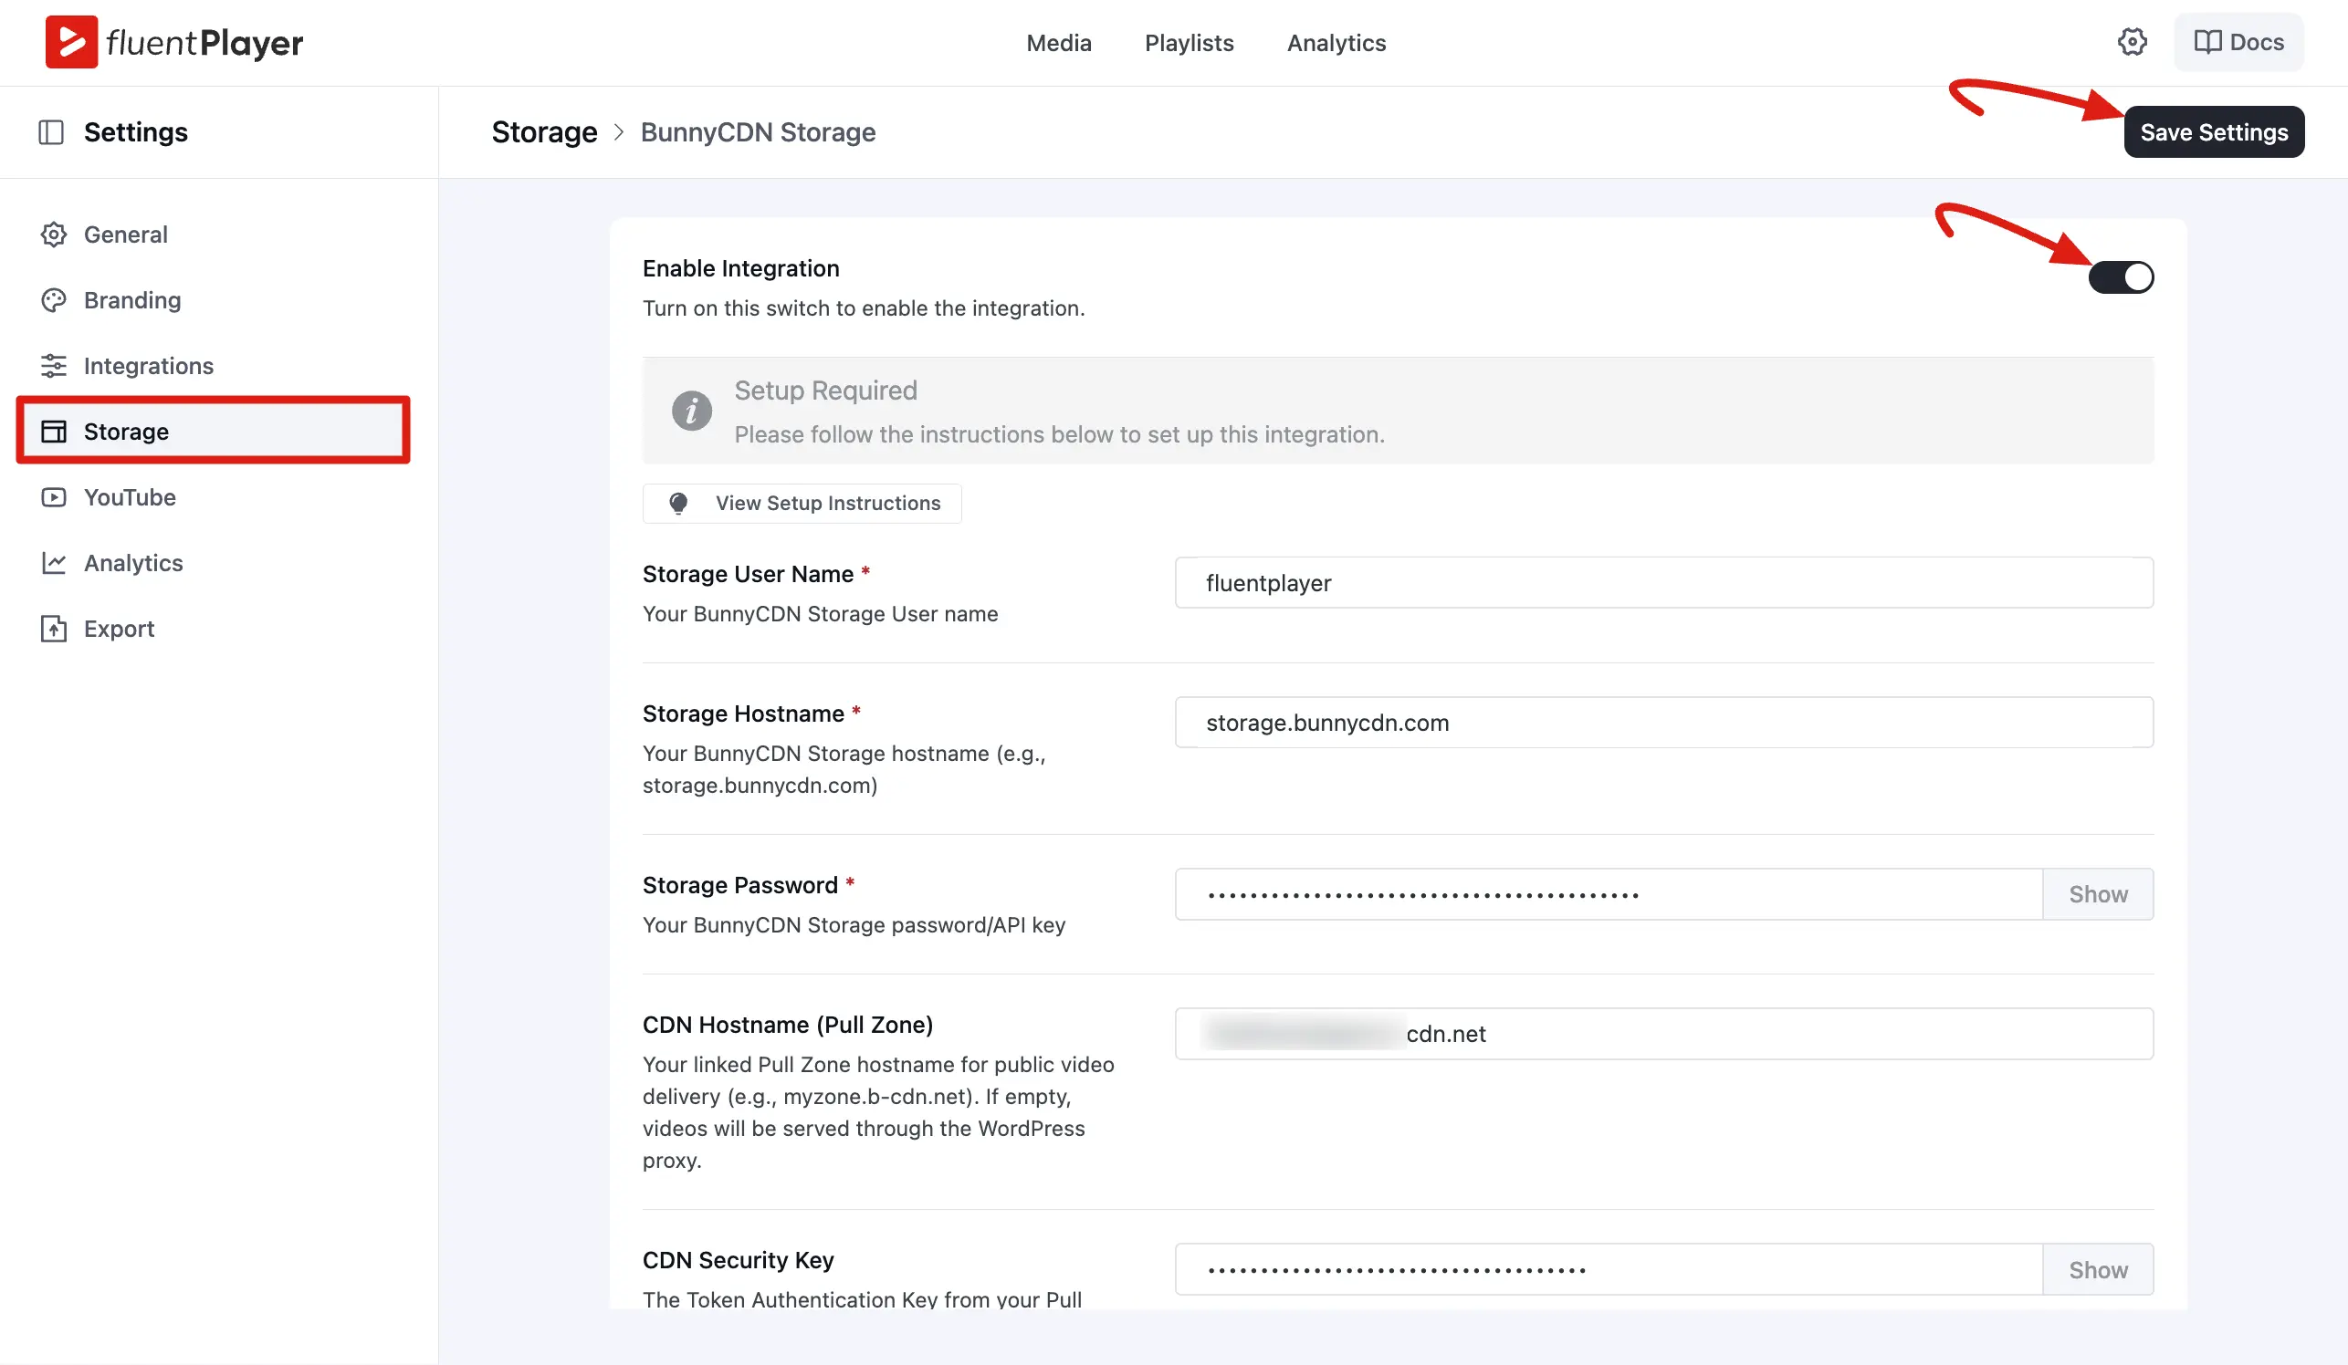Click View Setup Instructions button
2348x1365 pixels.
click(x=802, y=504)
